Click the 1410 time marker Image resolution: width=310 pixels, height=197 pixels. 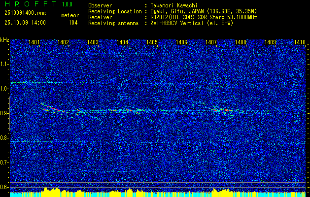tap(300, 42)
